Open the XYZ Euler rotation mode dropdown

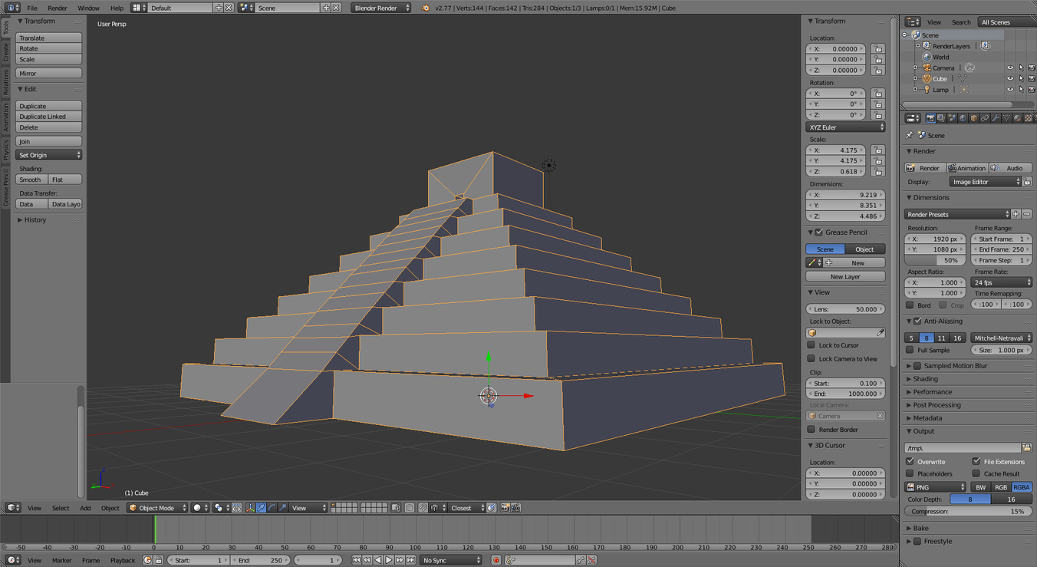(x=845, y=127)
